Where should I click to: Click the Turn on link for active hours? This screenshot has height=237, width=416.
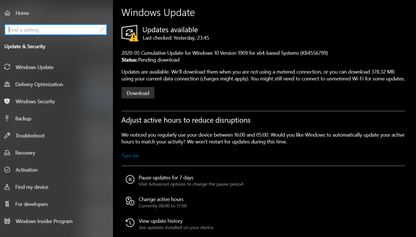tap(130, 155)
